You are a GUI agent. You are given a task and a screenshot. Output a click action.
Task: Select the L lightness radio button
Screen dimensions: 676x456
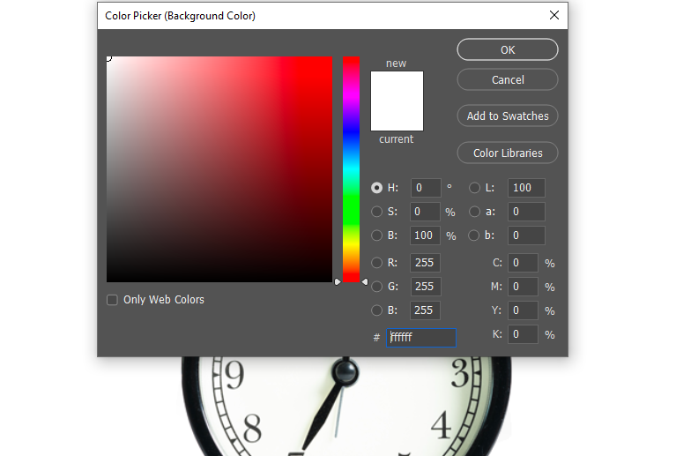474,188
